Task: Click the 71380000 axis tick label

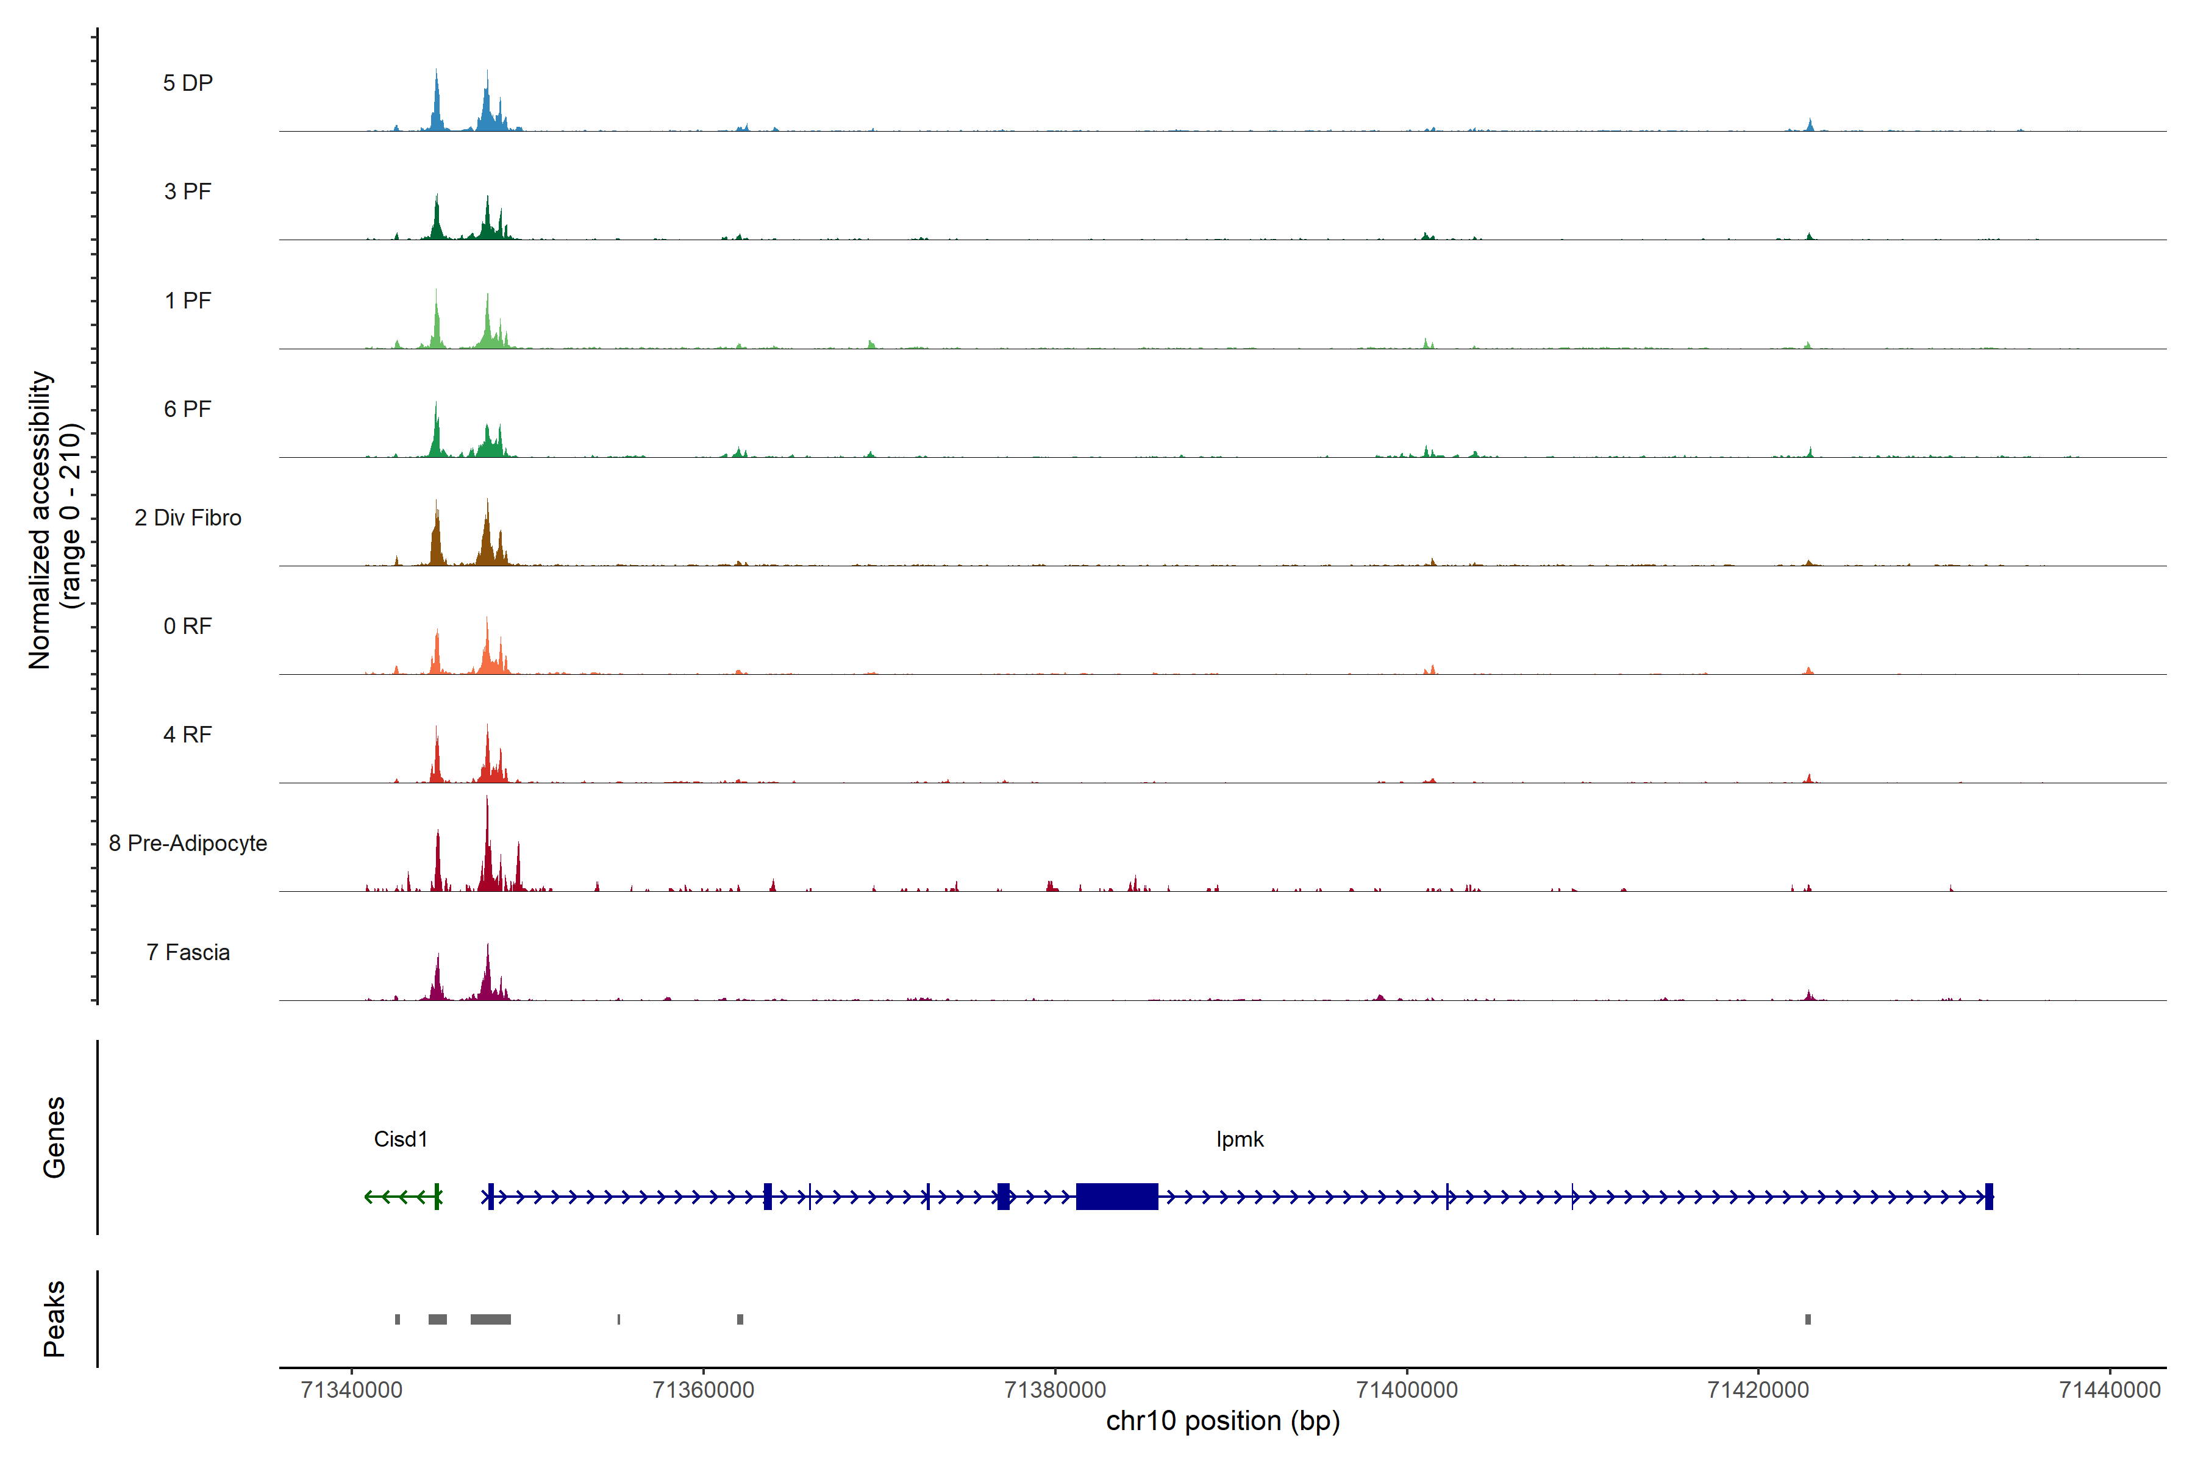Action: [x=1055, y=1390]
